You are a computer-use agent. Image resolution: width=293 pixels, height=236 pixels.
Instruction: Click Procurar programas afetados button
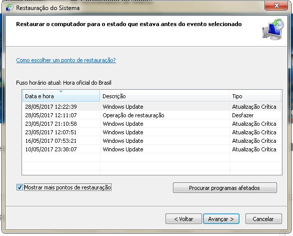tap(225, 188)
